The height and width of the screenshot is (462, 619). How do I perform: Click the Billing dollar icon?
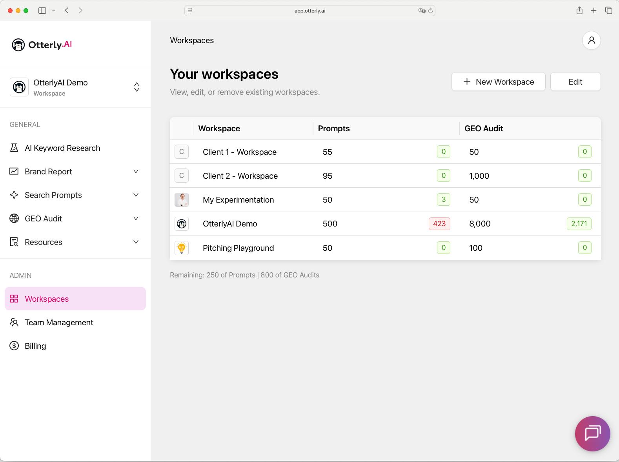point(14,346)
